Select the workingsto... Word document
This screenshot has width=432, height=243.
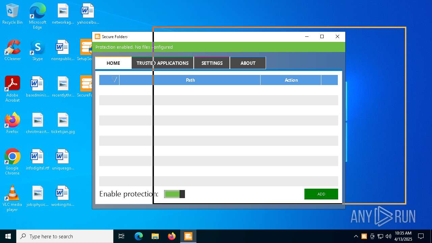click(x=63, y=196)
